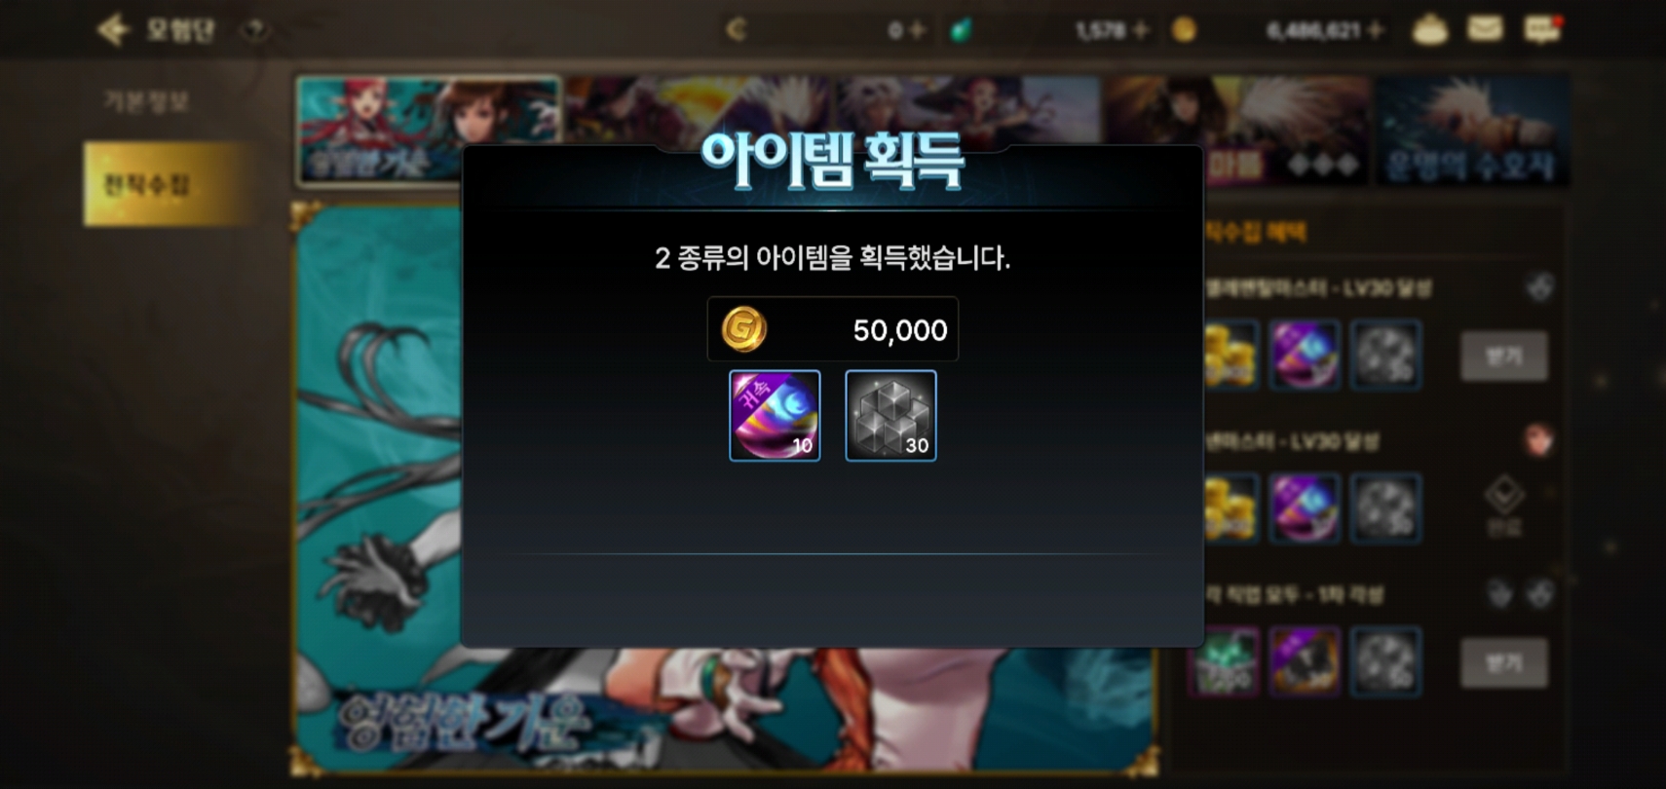The height and width of the screenshot is (789, 1666).
Task: Tap the plus next to the 0 currency
Action: click(x=916, y=31)
